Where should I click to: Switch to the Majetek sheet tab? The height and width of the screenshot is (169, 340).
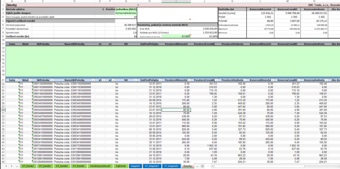point(135,166)
